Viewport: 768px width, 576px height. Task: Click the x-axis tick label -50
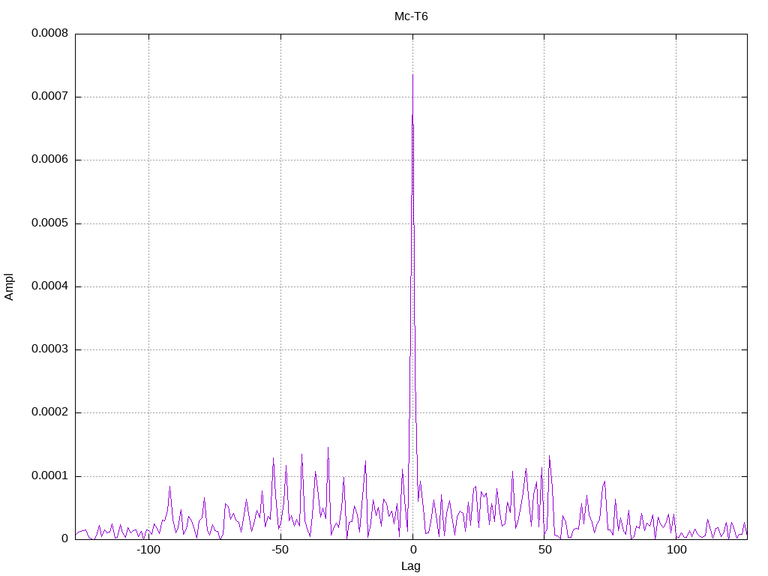(x=280, y=550)
